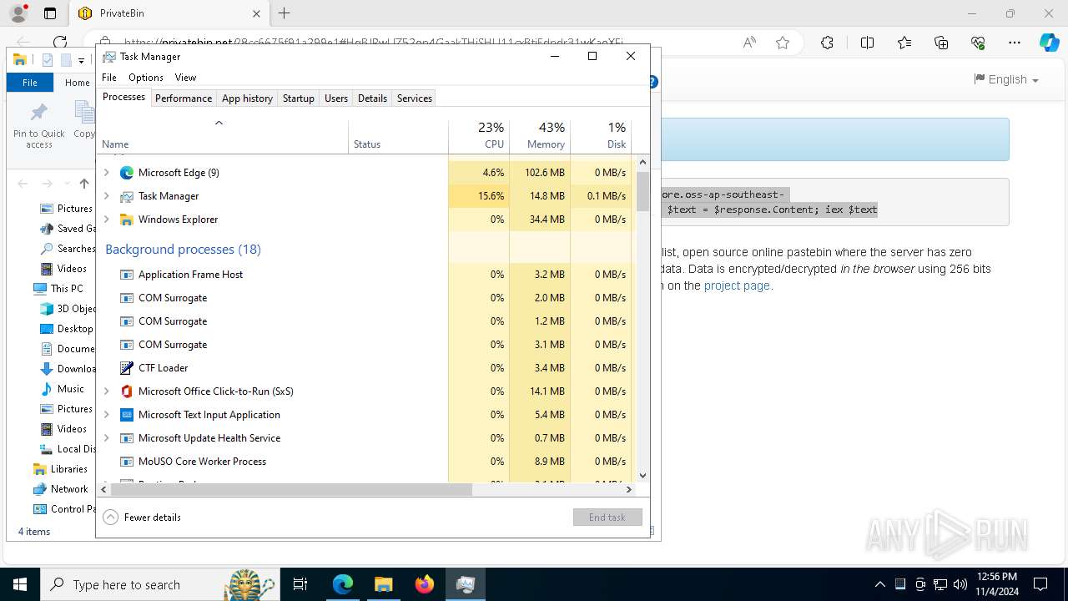Image resolution: width=1068 pixels, height=601 pixels.
Task: Select Music folder in Explorer tree
Action: [x=71, y=389]
